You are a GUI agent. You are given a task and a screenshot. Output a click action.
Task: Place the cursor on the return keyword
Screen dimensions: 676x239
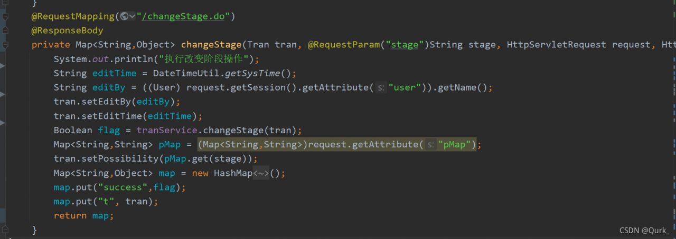pos(70,216)
